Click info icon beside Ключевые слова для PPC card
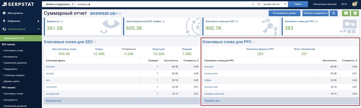Screen dimensions: 361x108 [x=317, y=22]
